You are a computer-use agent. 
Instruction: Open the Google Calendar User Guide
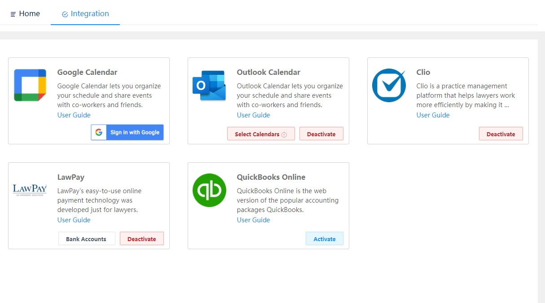74,115
